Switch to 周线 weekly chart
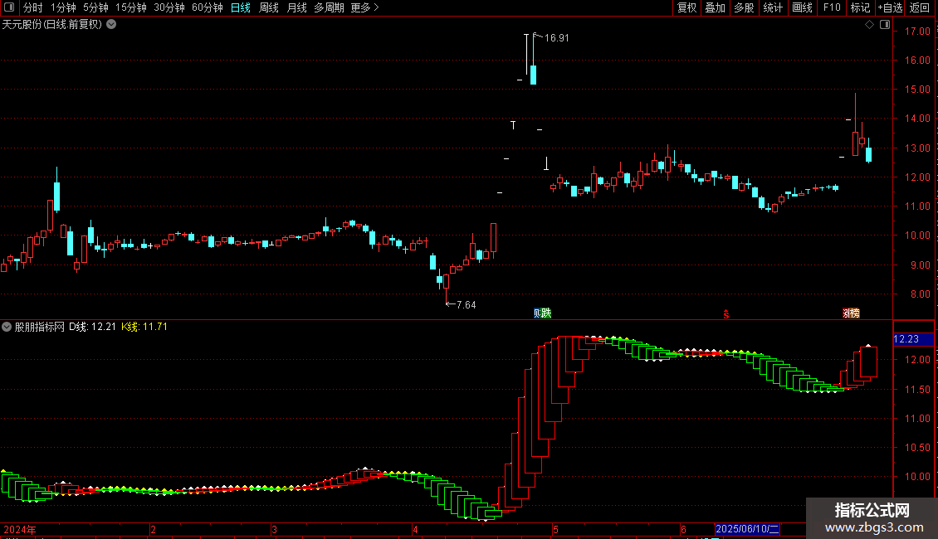938x539 pixels. (x=269, y=7)
